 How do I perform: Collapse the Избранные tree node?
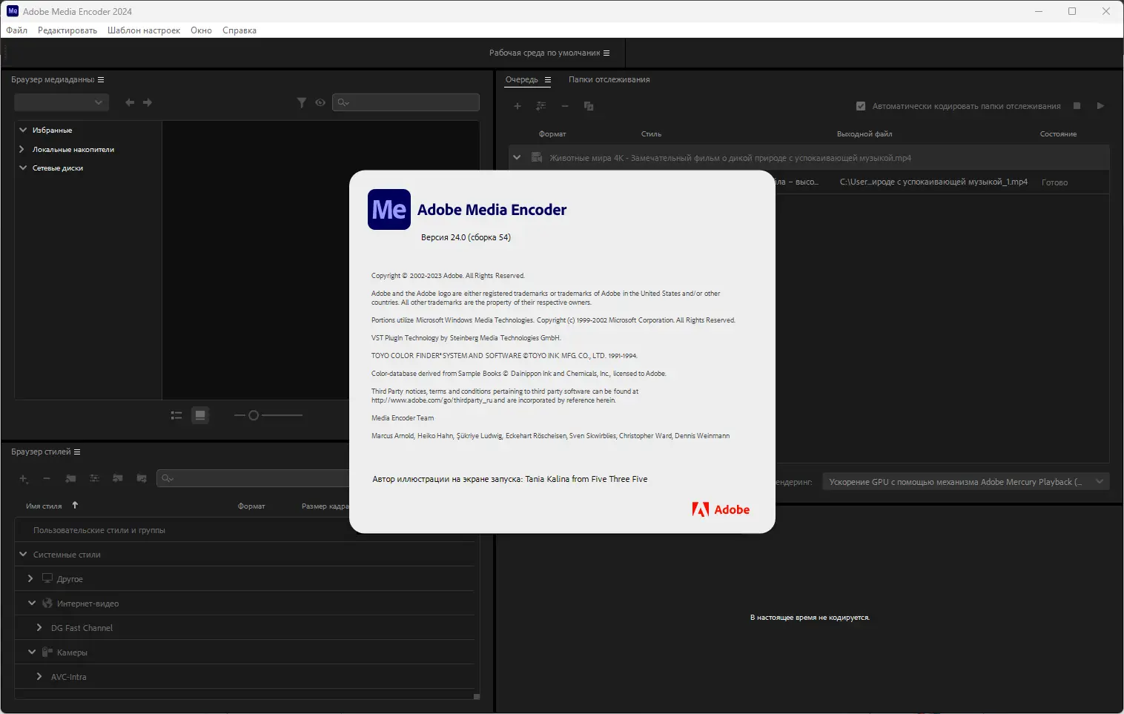click(x=23, y=130)
